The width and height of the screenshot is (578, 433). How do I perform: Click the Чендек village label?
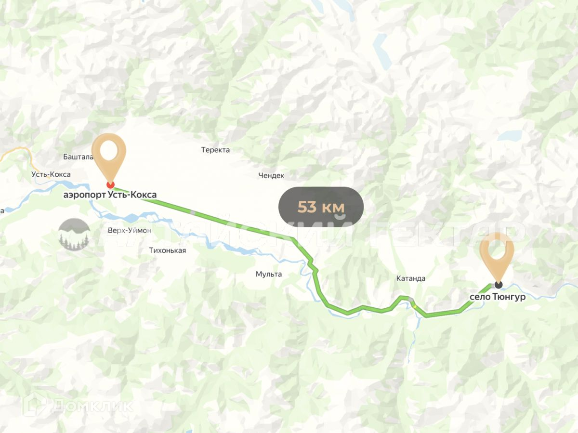pos(271,176)
